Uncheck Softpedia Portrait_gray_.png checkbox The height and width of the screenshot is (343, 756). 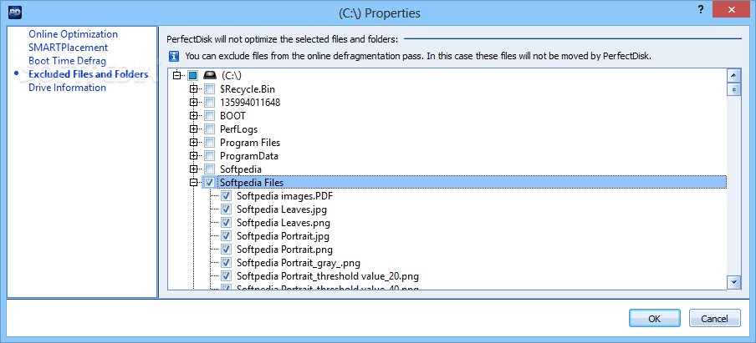227,263
